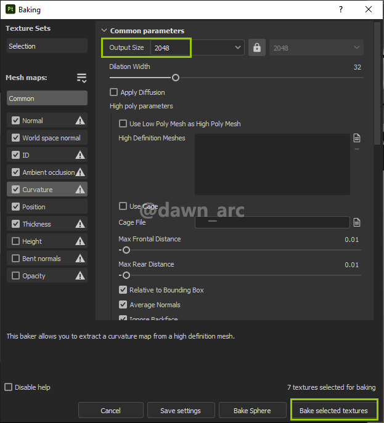Click warning icon next to Ambient occlusion

80,172
